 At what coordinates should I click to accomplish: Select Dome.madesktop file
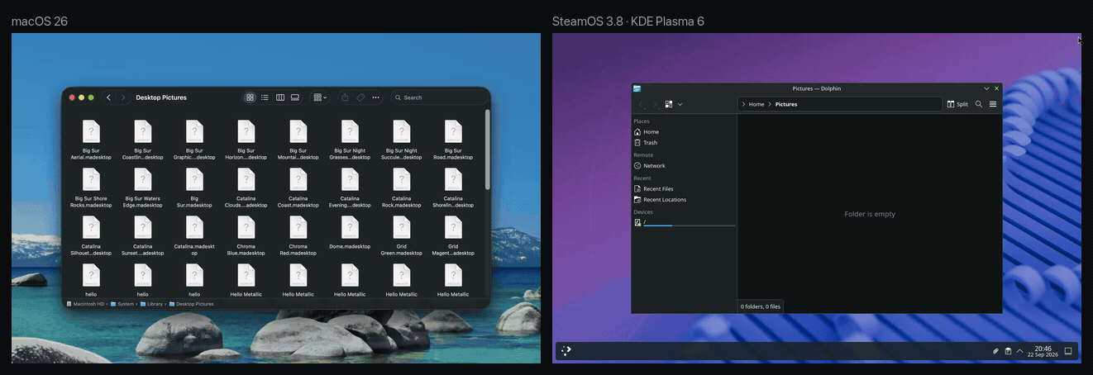pyautogui.click(x=350, y=233)
